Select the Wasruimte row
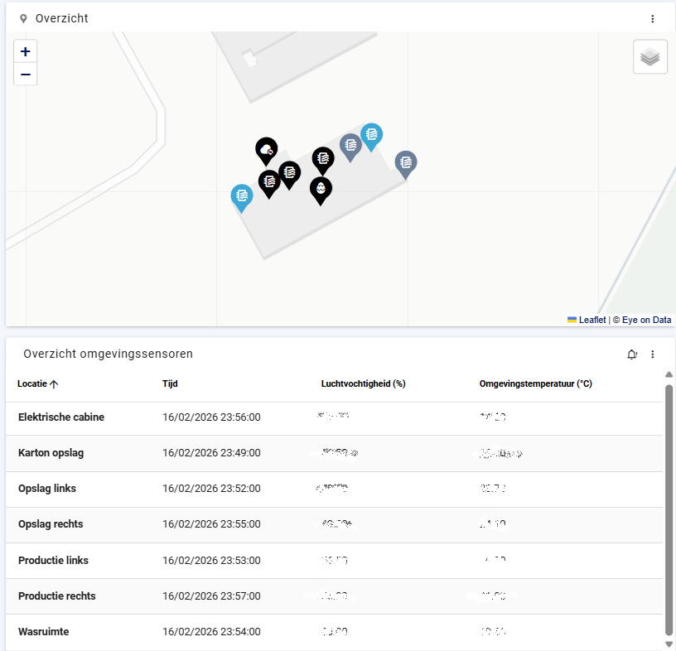Screen dimensions: 676x651 pyautogui.click(x=334, y=632)
